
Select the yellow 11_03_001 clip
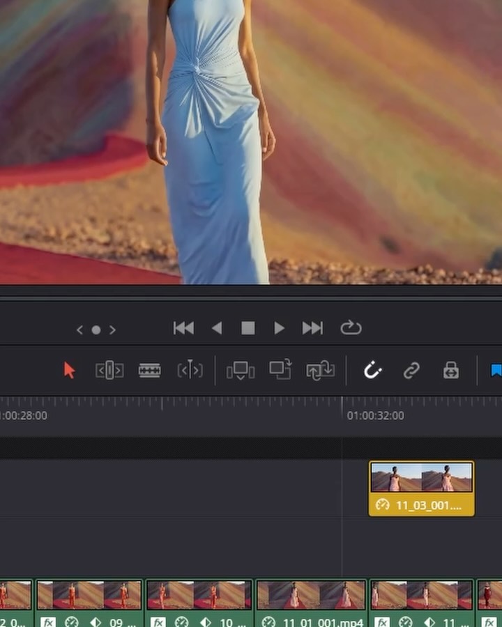tap(421, 488)
